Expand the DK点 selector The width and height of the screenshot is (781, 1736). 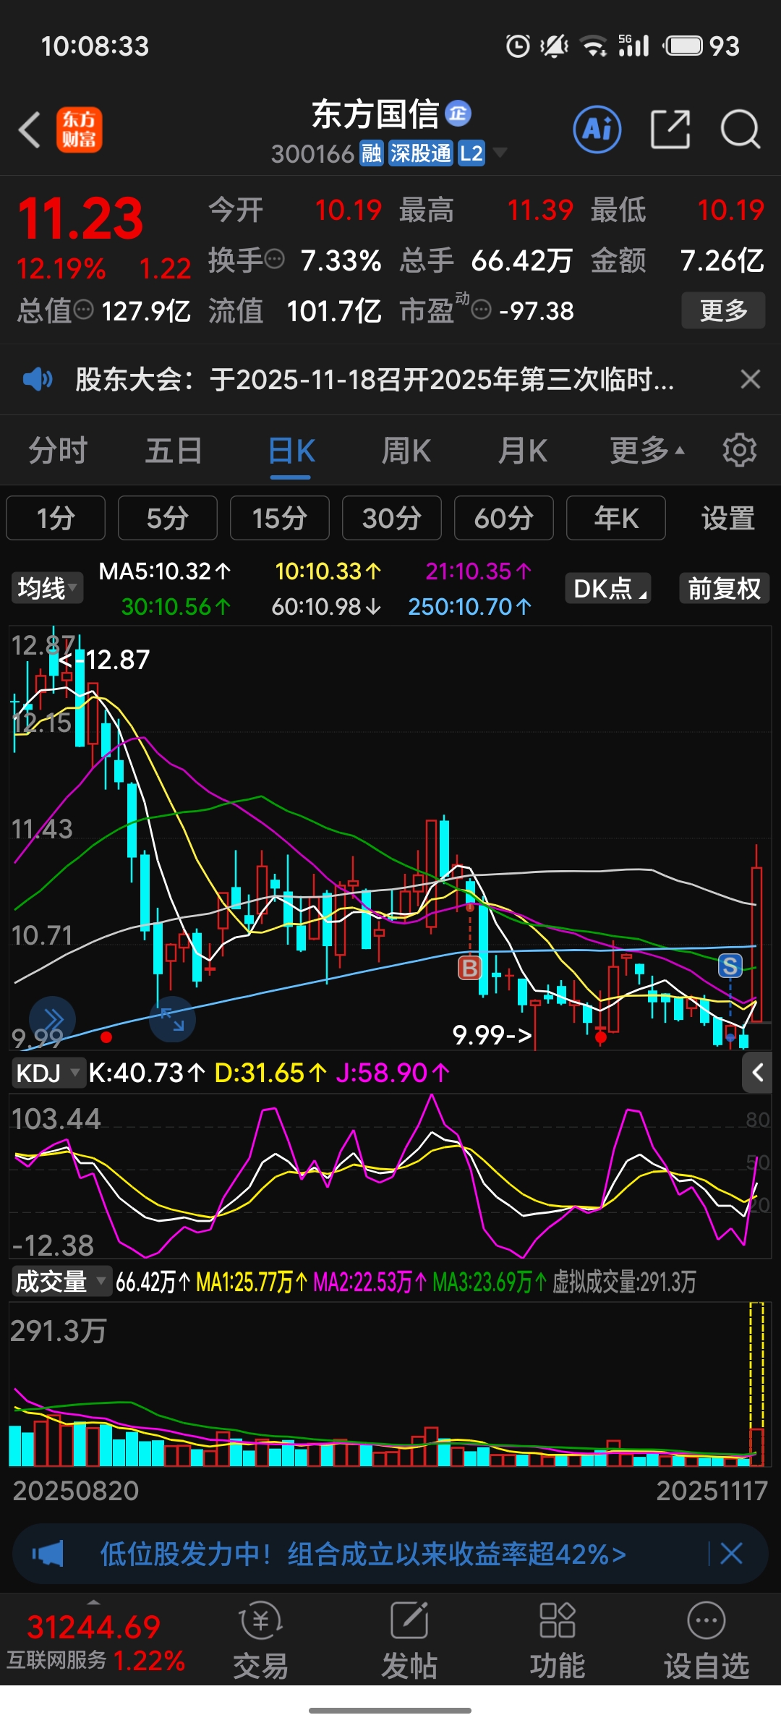[608, 588]
